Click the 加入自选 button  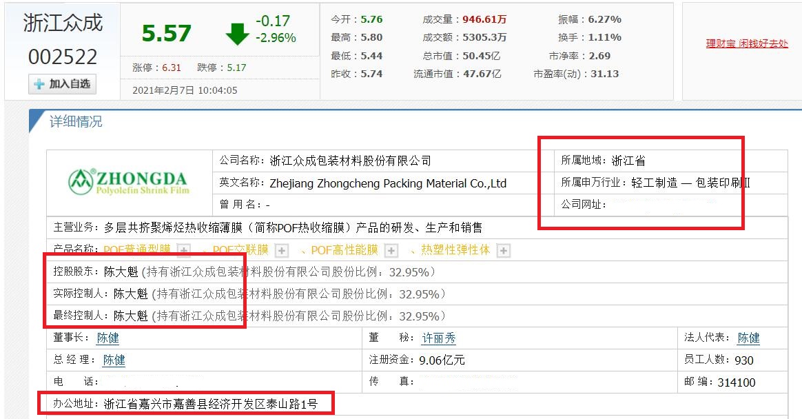pos(61,84)
